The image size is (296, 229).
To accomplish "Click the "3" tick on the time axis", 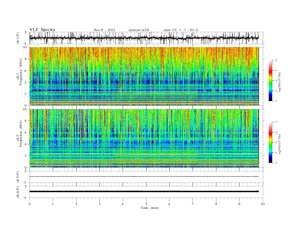I will tap(99, 204).
